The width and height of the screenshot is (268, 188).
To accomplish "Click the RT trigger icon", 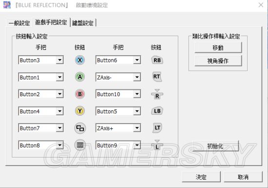I will tap(157, 77).
